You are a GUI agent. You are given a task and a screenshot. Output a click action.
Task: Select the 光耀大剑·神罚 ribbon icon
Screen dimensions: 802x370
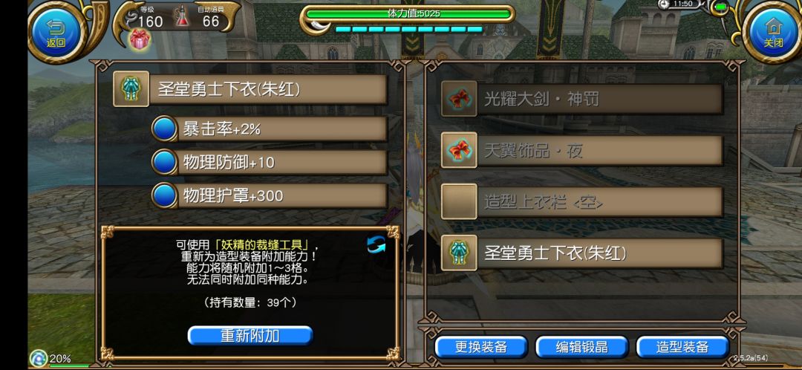[x=459, y=99]
